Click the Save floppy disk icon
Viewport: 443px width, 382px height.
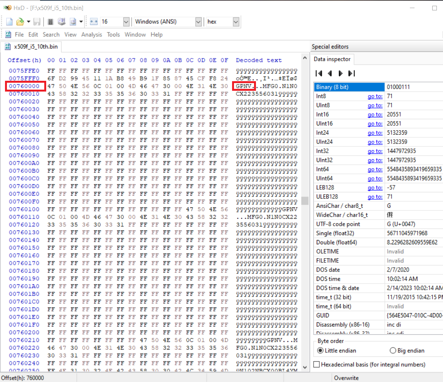37,22
